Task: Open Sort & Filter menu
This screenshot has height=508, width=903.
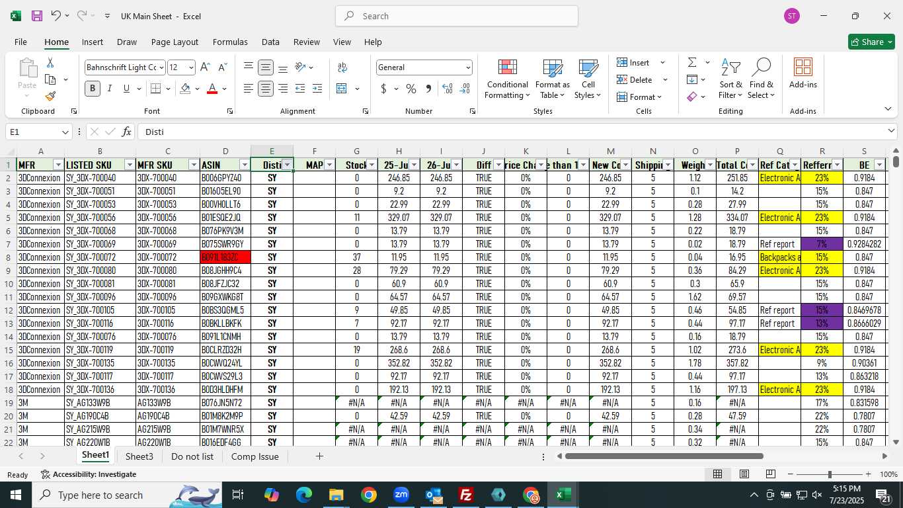Action: point(731,79)
